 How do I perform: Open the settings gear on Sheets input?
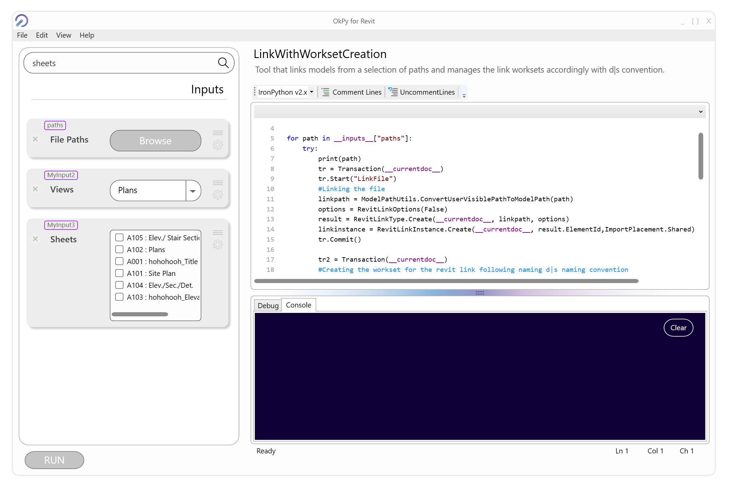[218, 244]
